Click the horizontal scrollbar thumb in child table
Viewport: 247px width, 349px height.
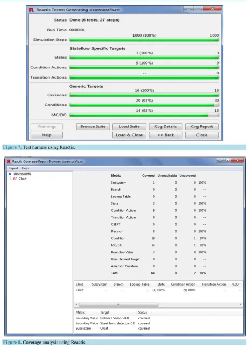pos(118,304)
